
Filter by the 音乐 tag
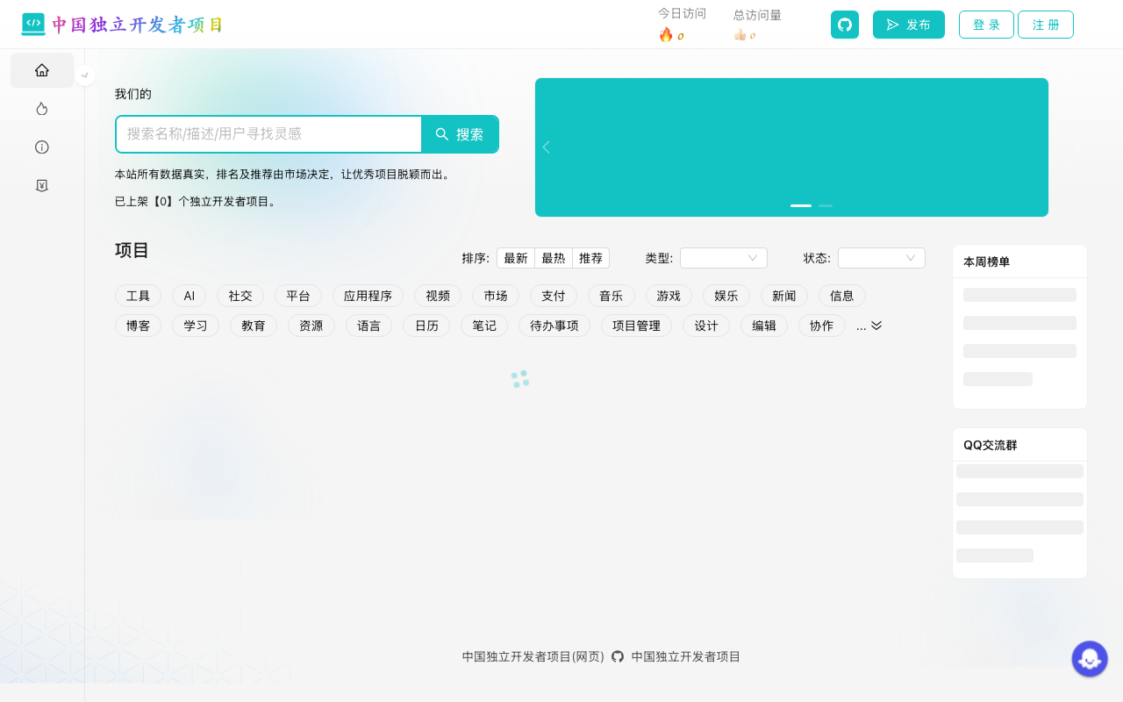[612, 296]
